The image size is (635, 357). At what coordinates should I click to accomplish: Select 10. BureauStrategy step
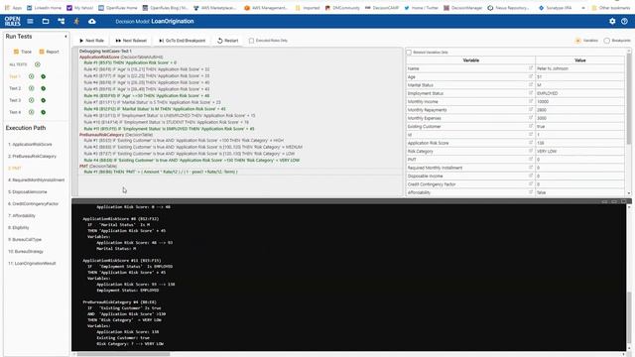[x=26, y=251]
